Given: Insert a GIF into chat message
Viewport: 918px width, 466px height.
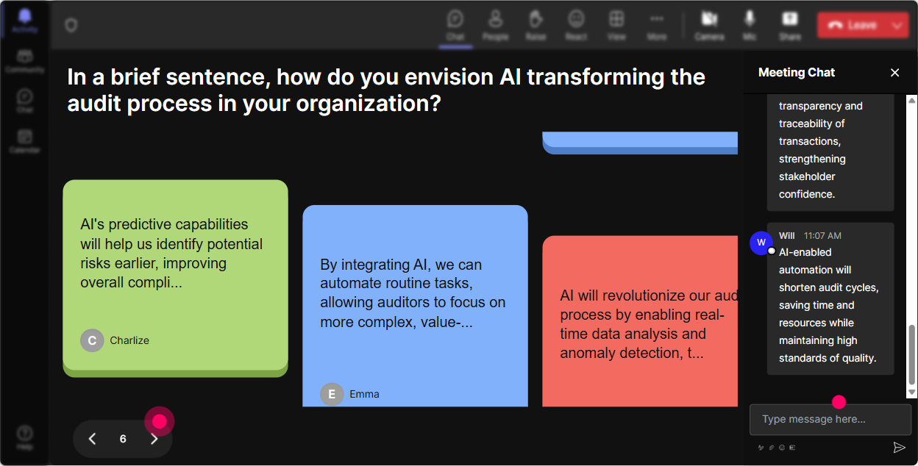Looking at the screenshot, I should [792, 447].
